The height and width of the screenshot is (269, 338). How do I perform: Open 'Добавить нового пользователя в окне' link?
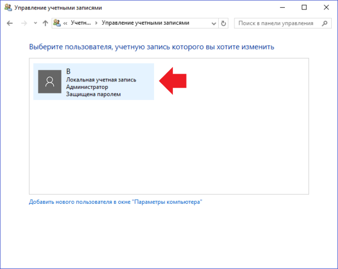[x=116, y=202]
